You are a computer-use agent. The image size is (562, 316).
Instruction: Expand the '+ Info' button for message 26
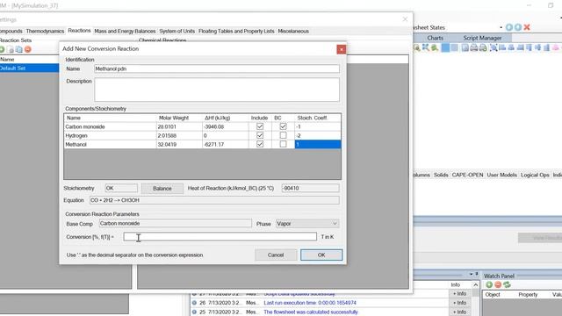point(459,303)
